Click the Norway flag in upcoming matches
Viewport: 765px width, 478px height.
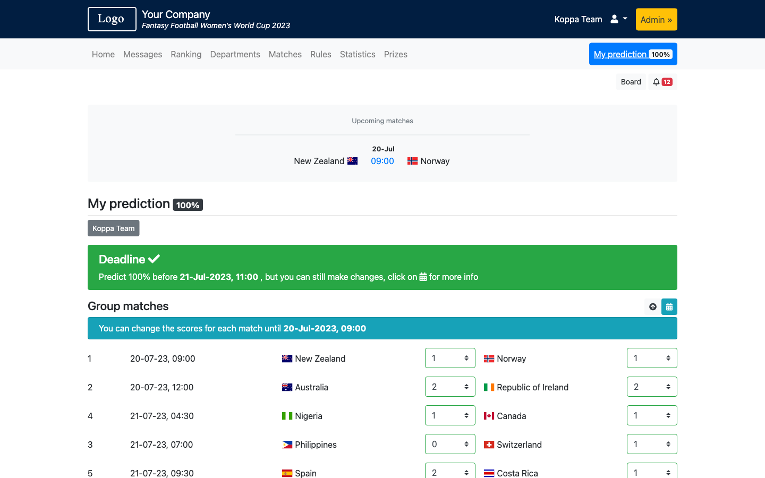click(413, 161)
